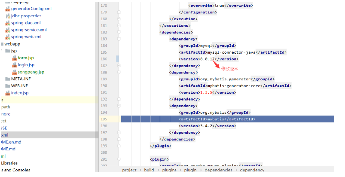
Task: Click line number 195 in gutter
Action: click(104, 119)
